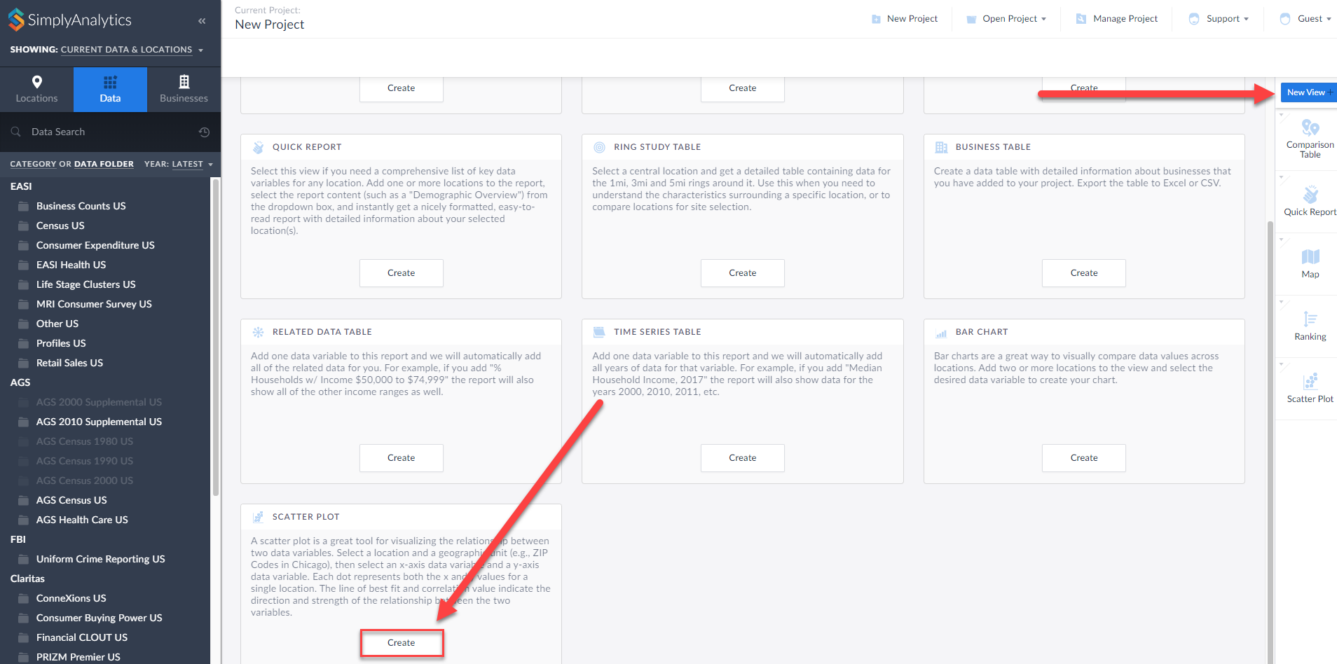
Task: Create a Scatter Plot view
Action: (x=401, y=643)
